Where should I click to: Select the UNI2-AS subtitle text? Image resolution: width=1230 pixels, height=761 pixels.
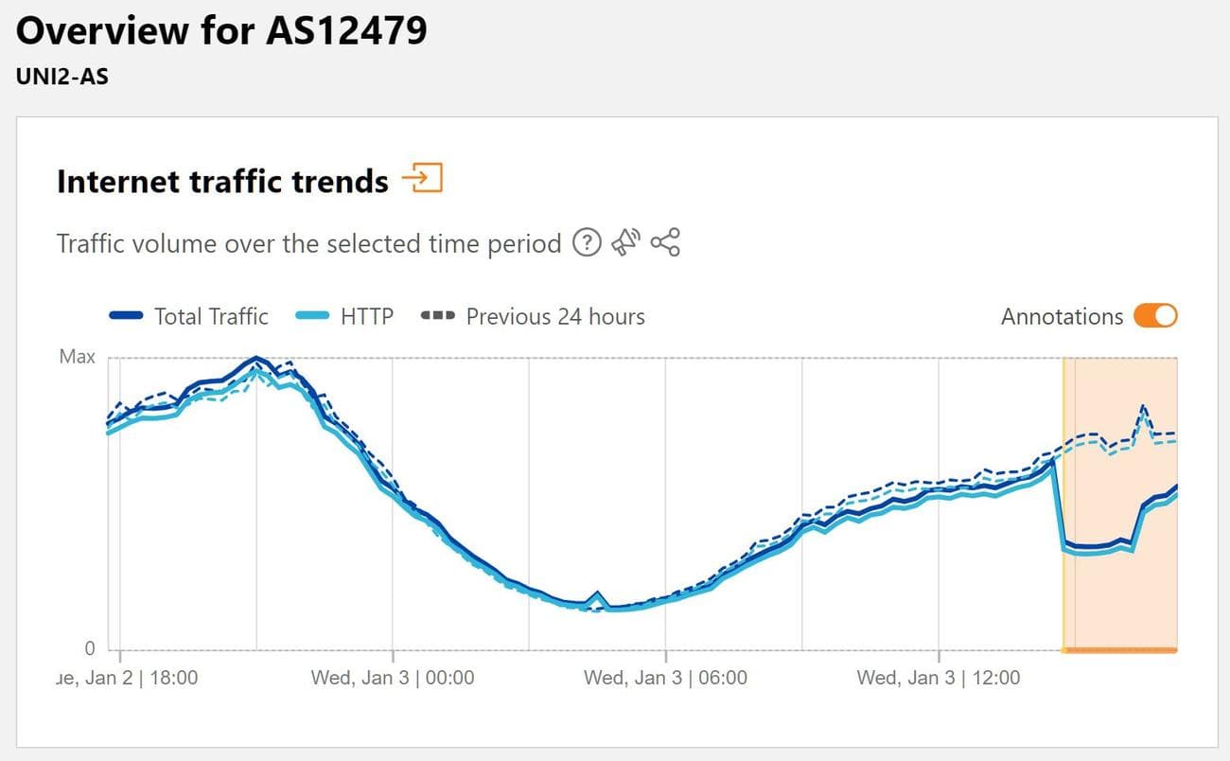pyautogui.click(x=62, y=77)
